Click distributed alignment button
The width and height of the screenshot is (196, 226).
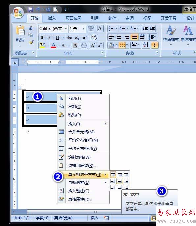(142, 37)
